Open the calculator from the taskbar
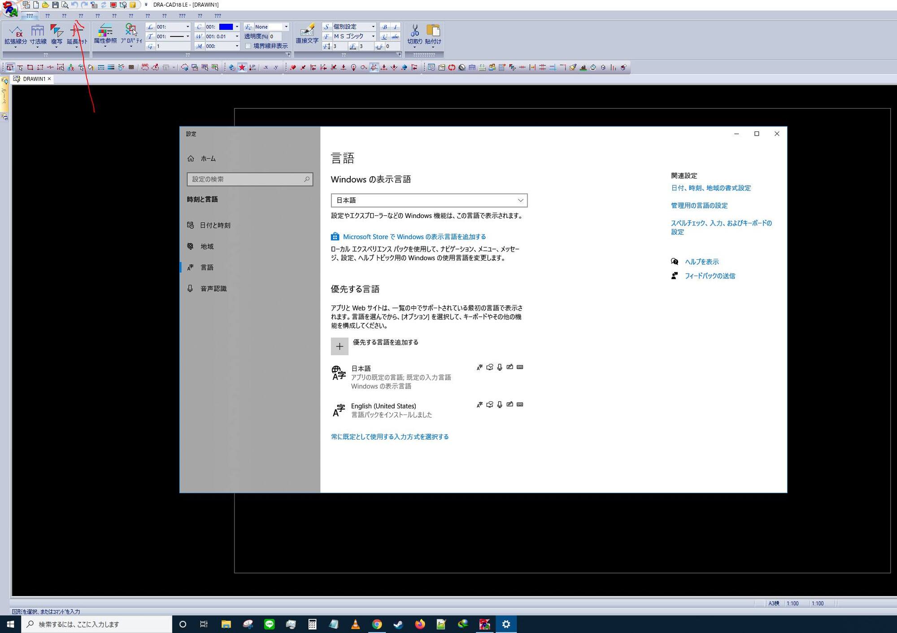 click(x=312, y=624)
